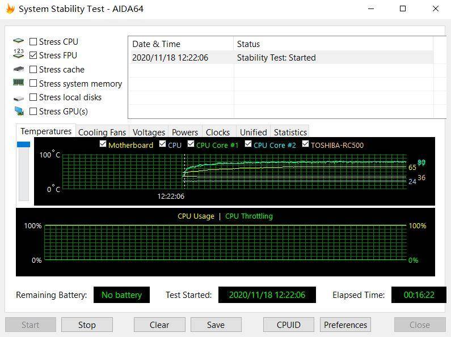Toggle CPU Core #2 graph checkbox

click(248, 144)
